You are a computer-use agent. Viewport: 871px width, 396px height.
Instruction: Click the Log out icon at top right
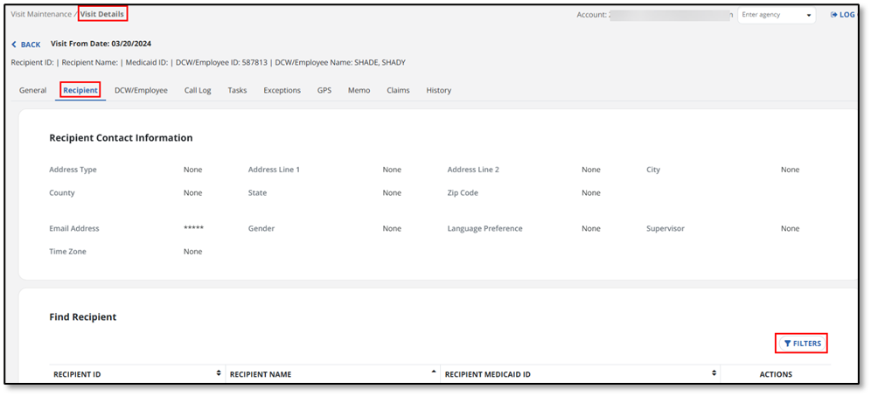click(x=834, y=15)
